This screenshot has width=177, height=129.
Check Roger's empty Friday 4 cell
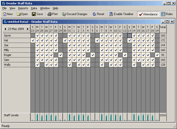[x=88, y=55]
